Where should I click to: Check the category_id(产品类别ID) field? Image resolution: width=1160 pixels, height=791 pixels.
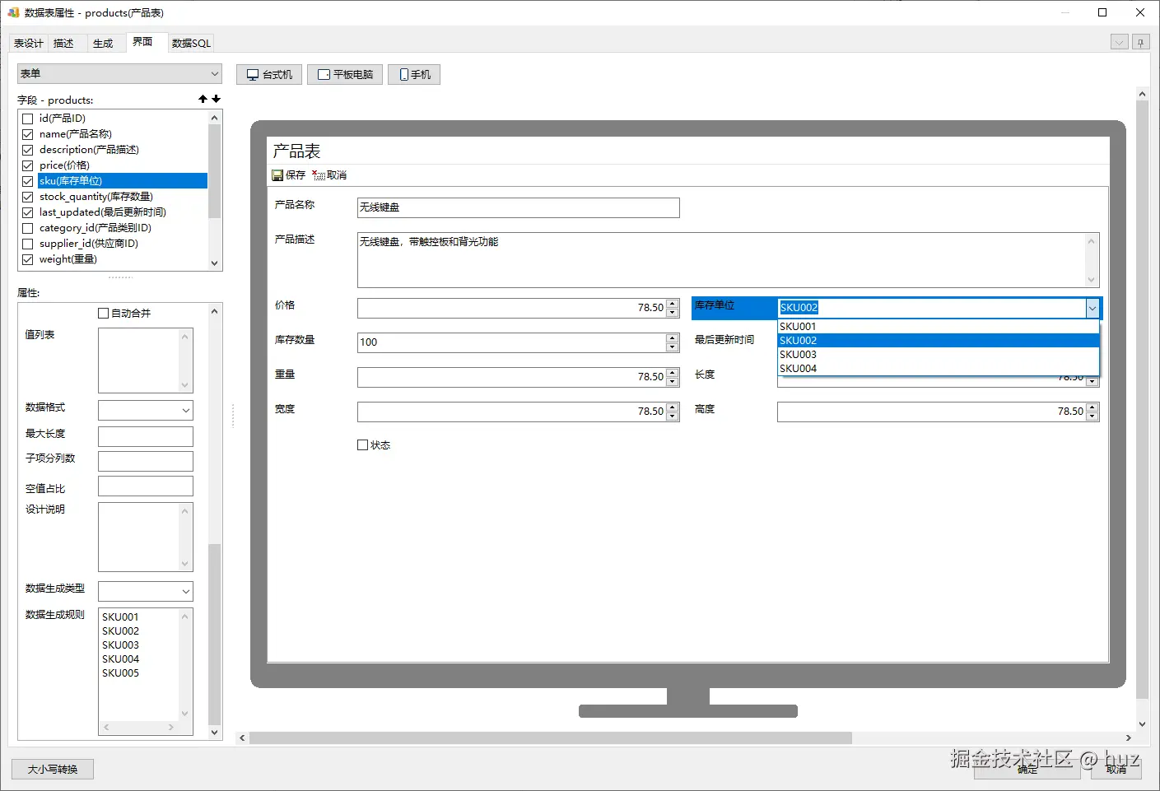pyautogui.click(x=27, y=228)
